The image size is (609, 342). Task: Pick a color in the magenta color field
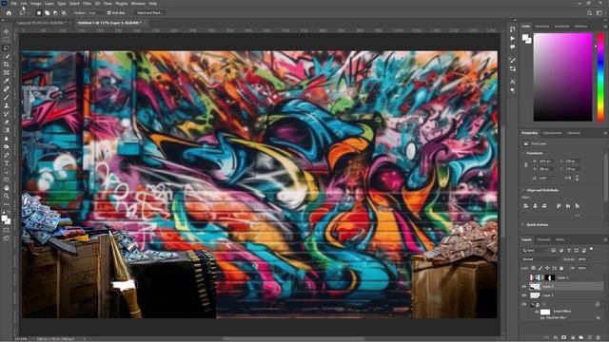[x=562, y=77]
